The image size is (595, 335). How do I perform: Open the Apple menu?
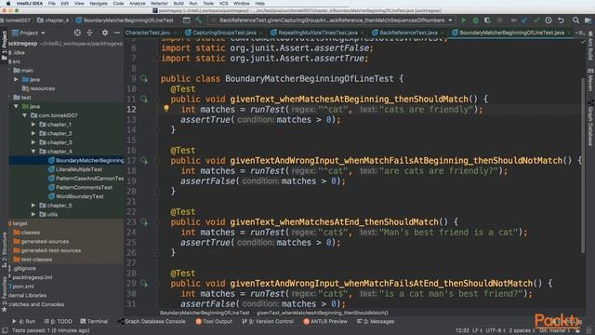coord(8,4)
